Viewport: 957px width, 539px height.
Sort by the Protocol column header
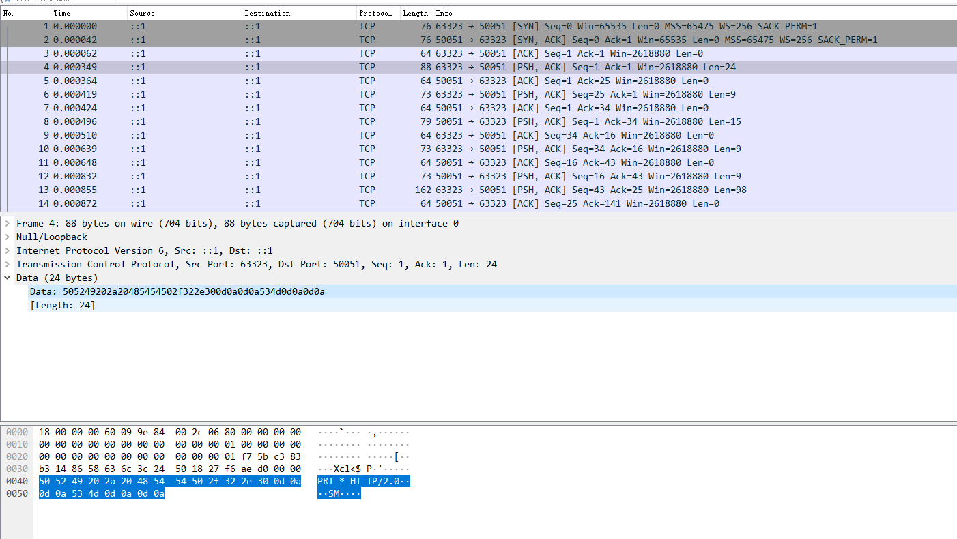(377, 13)
